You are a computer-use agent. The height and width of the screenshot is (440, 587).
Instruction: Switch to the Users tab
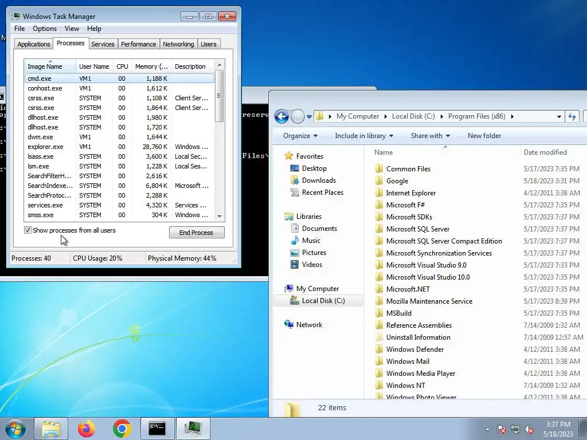(x=209, y=44)
